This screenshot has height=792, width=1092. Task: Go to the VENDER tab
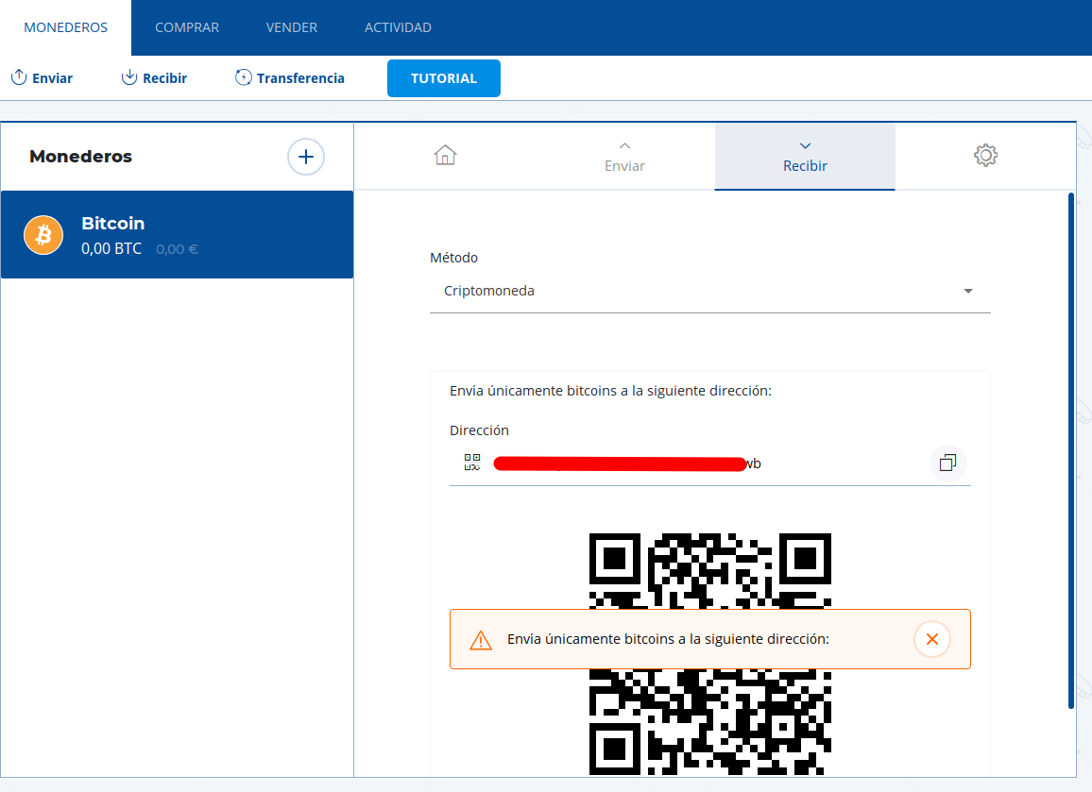click(x=291, y=27)
